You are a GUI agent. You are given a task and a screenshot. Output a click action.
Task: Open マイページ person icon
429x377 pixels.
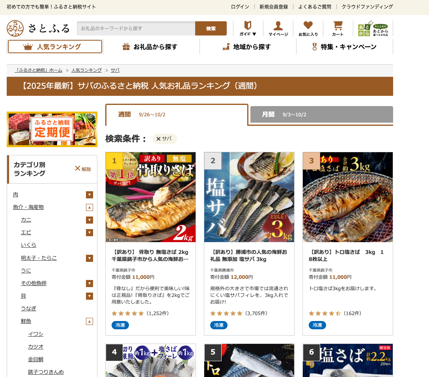point(278,28)
